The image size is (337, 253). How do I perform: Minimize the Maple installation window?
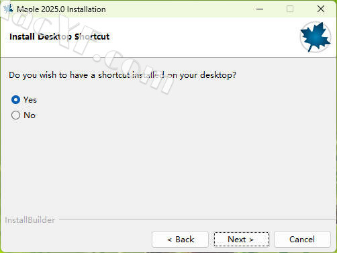[x=260, y=9]
